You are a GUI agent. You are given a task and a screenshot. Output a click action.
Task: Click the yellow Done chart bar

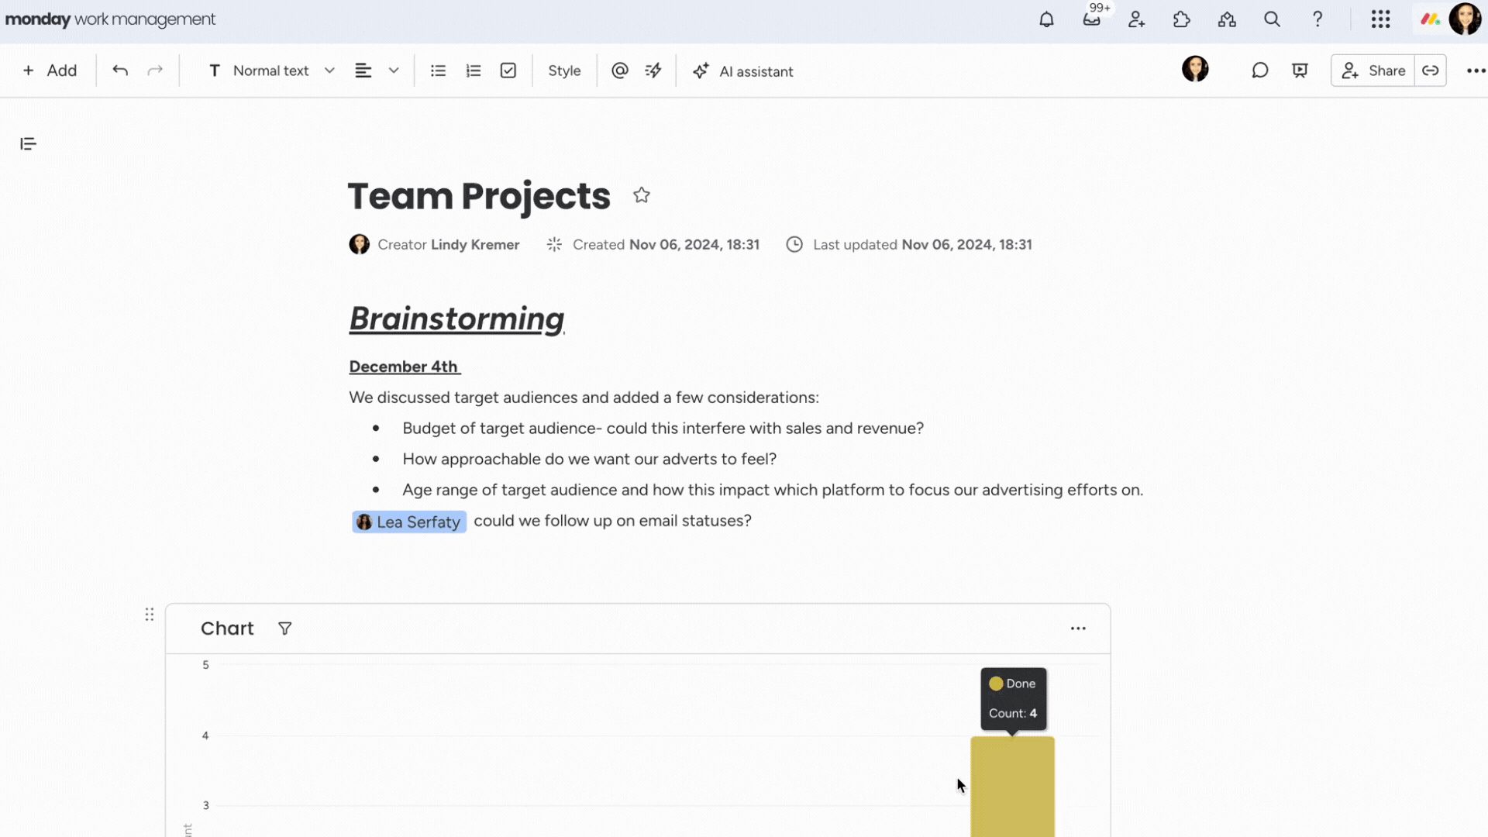(1012, 787)
